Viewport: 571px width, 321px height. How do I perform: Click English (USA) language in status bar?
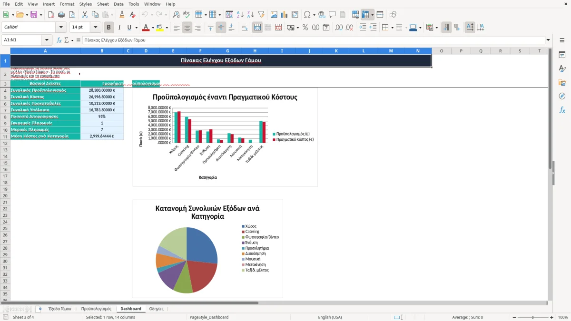(x=330, y=317)
